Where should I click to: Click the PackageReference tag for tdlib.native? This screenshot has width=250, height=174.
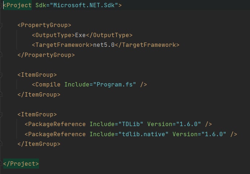click(55, 134)
